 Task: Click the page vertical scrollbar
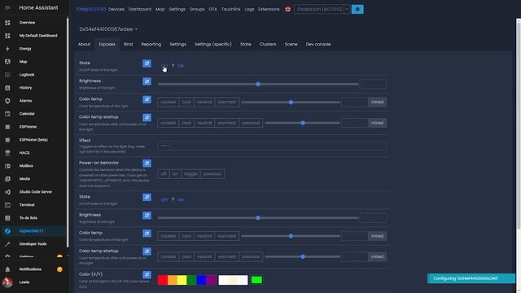(519, 124)
